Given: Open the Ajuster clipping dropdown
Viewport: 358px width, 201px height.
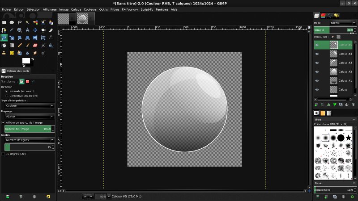Looking at the screenshot, I should (30, 116).
